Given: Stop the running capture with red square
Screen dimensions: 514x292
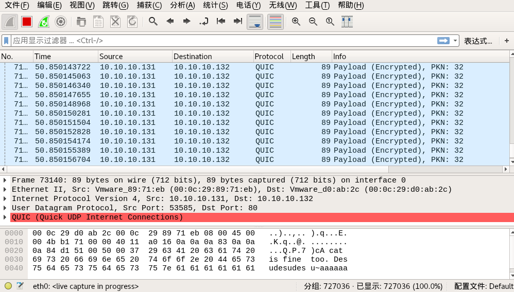Looking at the screenshot, I should point(27,22).
